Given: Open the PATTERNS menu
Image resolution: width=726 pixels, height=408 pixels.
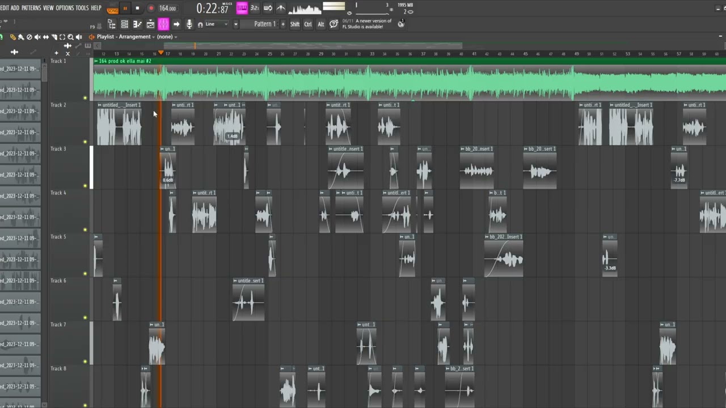Looking at the screenshot, I should pos(31,8).
